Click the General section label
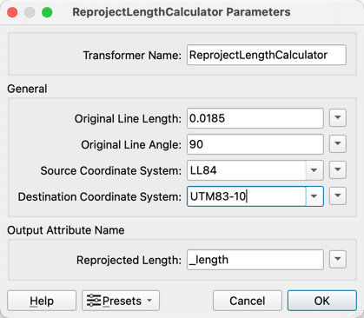This screenshot has width=364, height=318. click(27, 89)
